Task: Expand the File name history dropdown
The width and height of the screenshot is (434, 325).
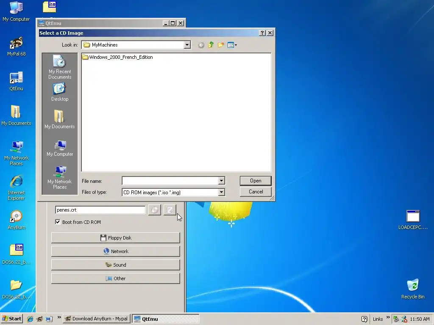Action: [x=221, y=181]
